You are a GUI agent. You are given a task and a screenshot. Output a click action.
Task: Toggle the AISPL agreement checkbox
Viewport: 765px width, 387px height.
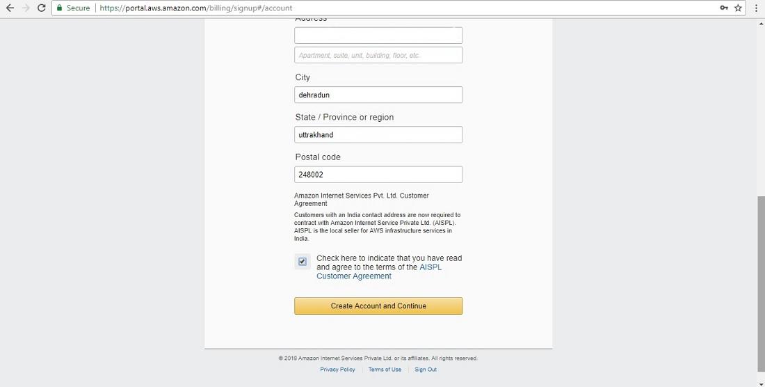(x=303, y=262)
